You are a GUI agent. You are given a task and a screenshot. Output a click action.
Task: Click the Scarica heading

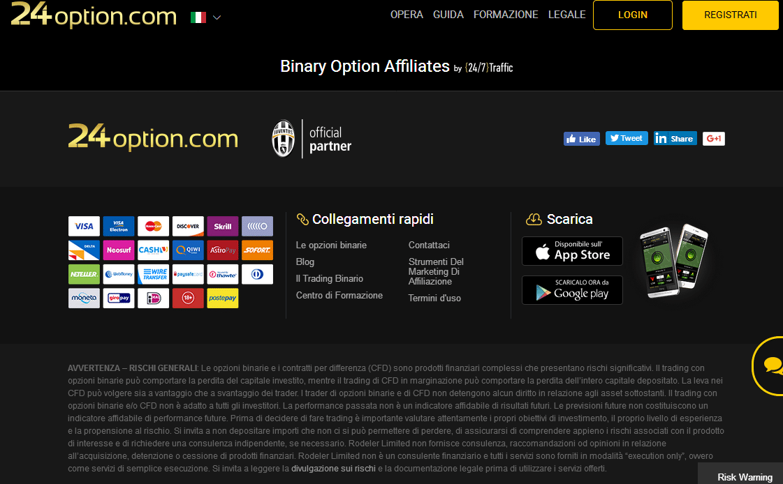(569, 219)
